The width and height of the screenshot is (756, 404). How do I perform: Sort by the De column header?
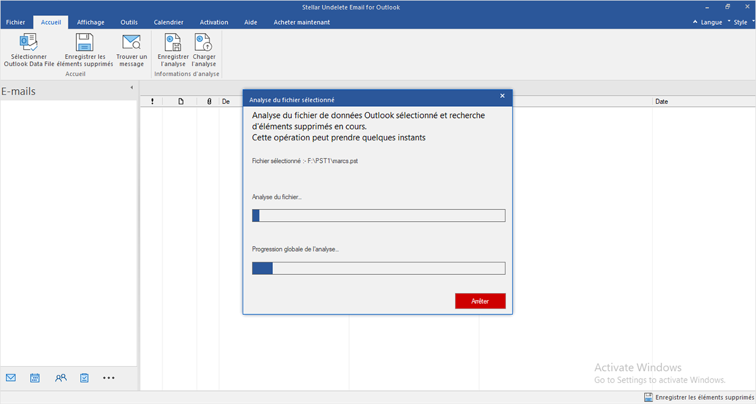click(x=226, y=101)
